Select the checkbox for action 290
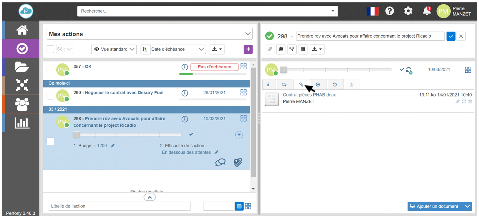479x217 pixels. 50,96
